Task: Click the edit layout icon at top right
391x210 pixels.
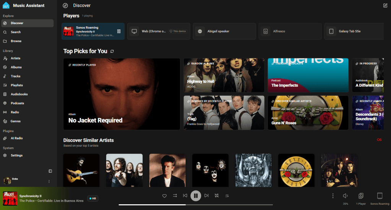Action: click(x=385, y=5)
